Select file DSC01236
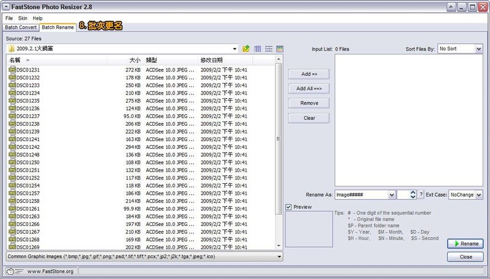The width and height of the screenshot is (490, 279). click(28, 108)
